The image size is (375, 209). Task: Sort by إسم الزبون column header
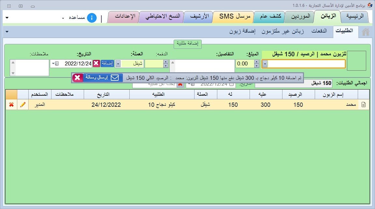coord(336,95)
